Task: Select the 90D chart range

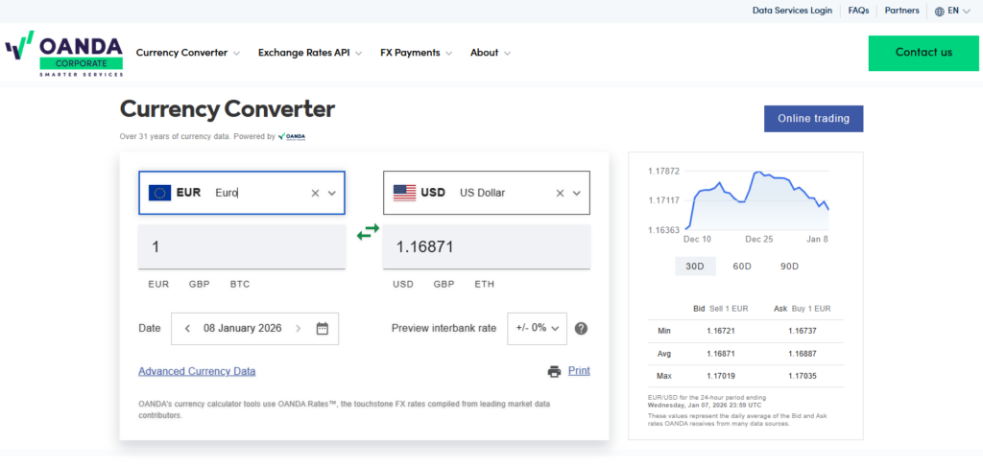Action: click(789, 266)
